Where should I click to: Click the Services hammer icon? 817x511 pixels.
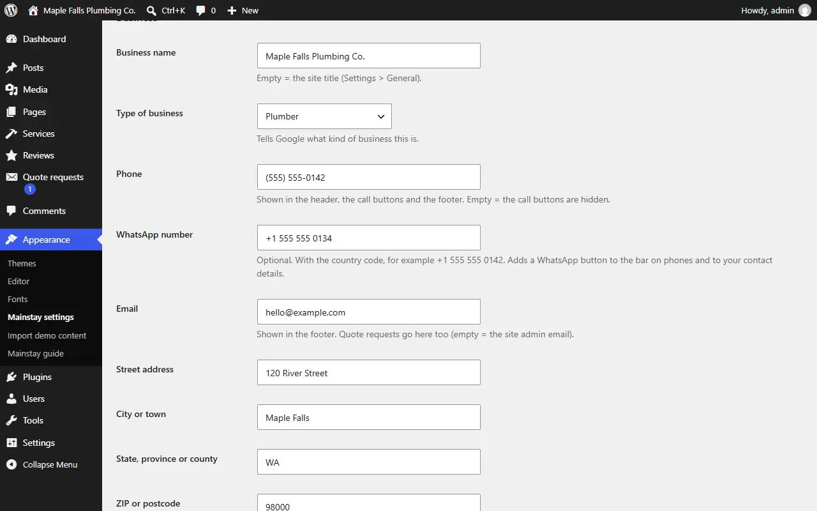[x=11, y=133]
